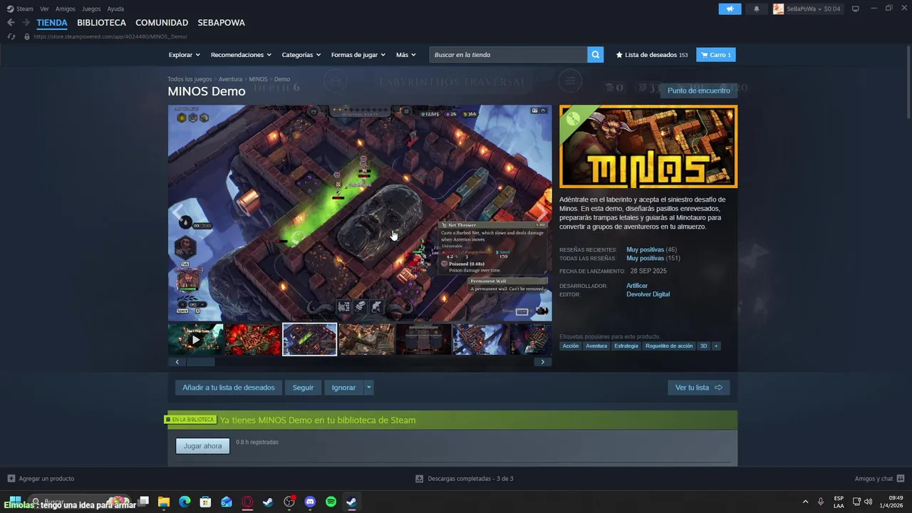Go forward with the right arrow
912x513 pixels.
pos(26,23)
